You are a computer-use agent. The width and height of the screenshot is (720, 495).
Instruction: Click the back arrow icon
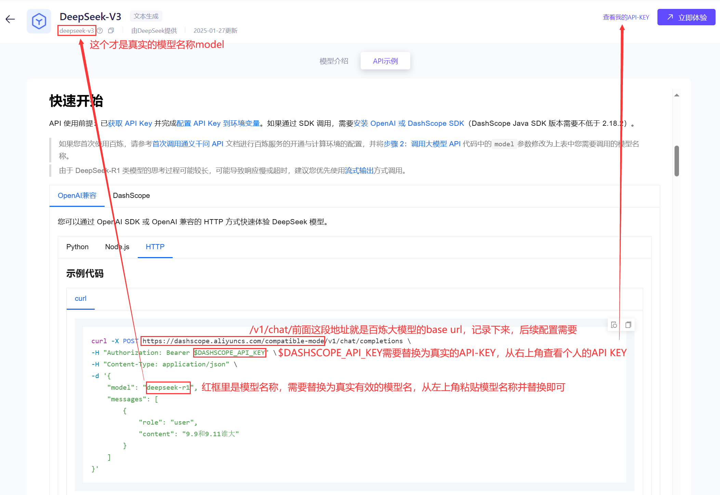click(x=10, y=19)
